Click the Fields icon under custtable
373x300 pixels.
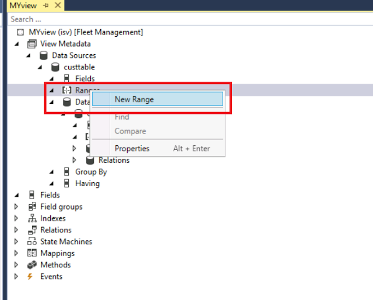[x=66, y=78]
